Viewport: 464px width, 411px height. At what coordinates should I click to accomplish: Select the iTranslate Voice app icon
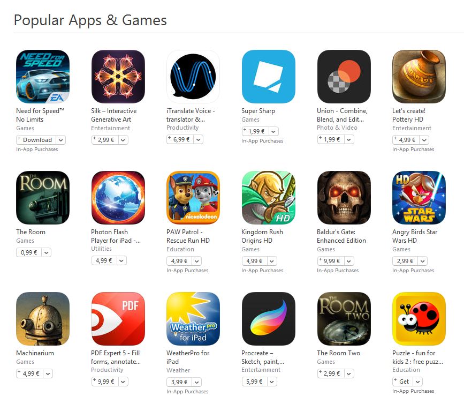(x=193, y=77)
